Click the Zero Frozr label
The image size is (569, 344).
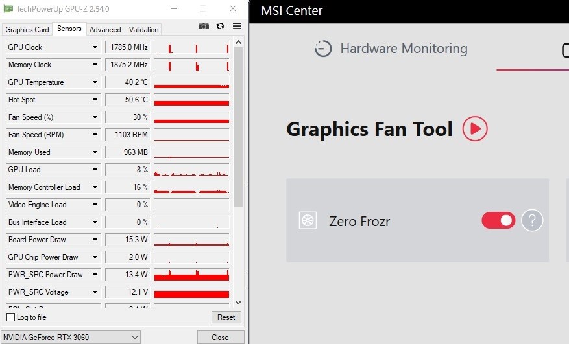point(359,221)
